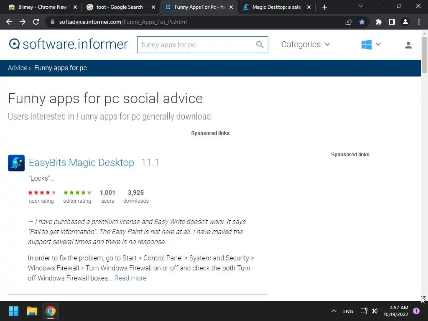The width and height of the screenshot is (428, 321).
Task: Select the Funny Apps For Pc tab
Action: pos(199,7)
